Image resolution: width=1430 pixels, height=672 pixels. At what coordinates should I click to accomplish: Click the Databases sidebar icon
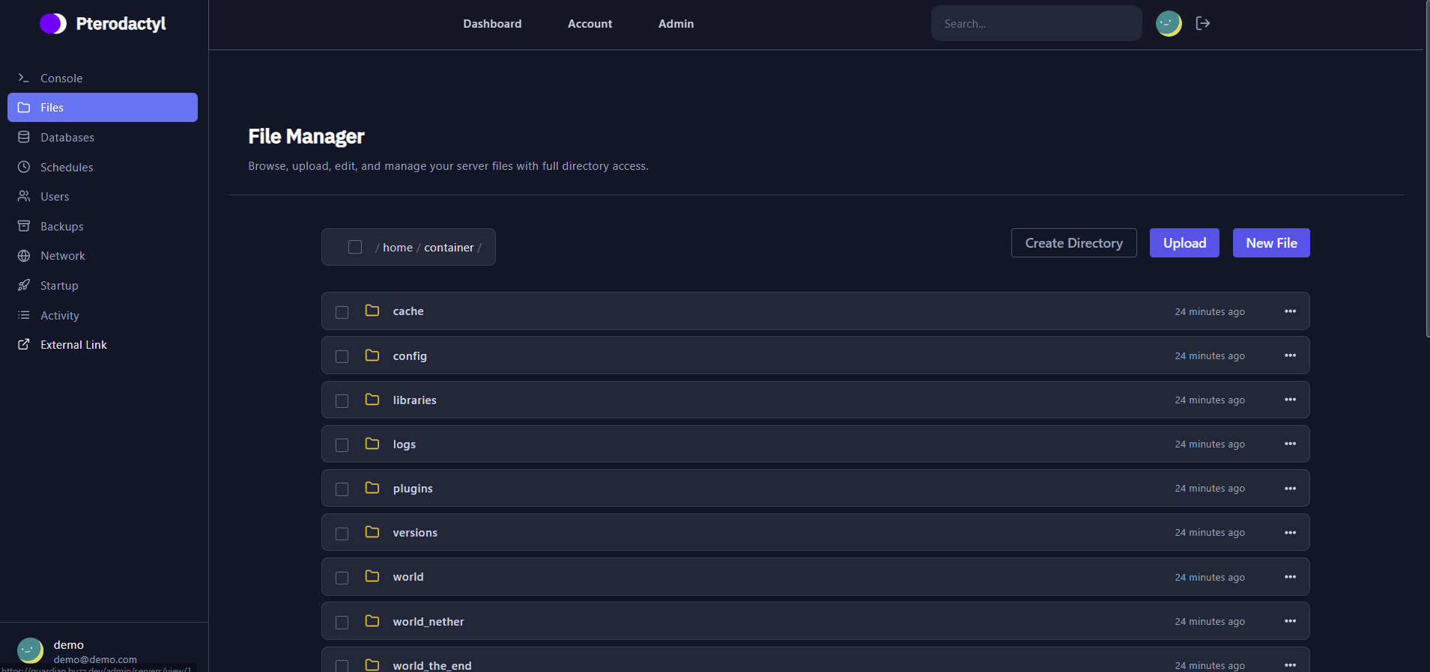24,137
